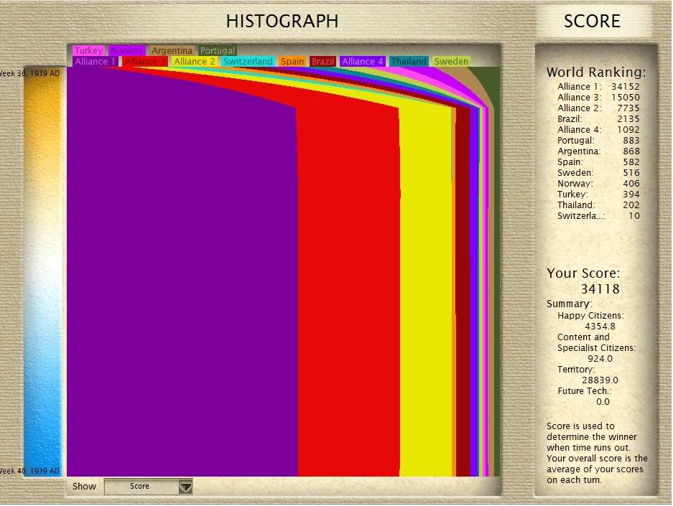Click the Your Score value 34118

(x=600, y=289)
